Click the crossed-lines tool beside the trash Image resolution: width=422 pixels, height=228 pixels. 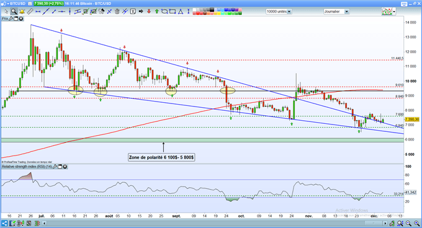pyautogui.click(x=125, y=12)
